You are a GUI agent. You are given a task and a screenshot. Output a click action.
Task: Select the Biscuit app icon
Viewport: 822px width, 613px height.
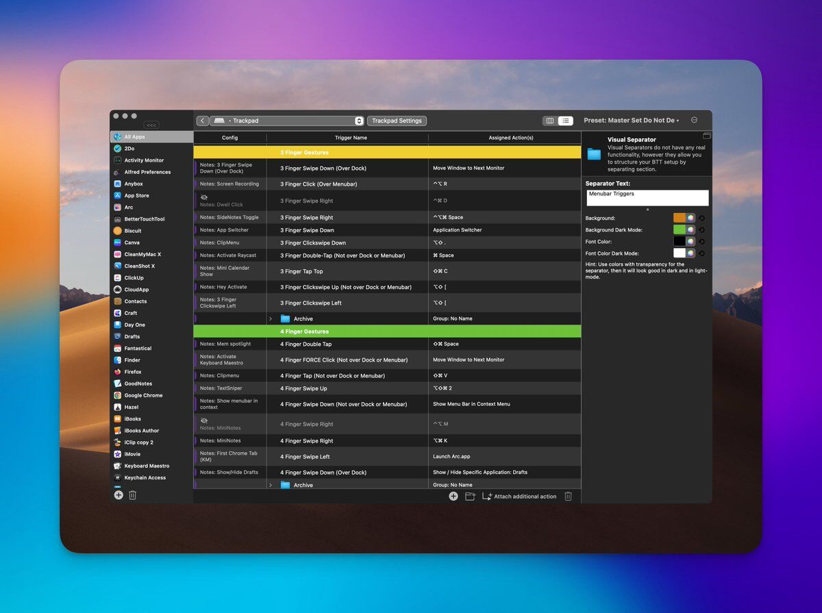pos(118,231)
